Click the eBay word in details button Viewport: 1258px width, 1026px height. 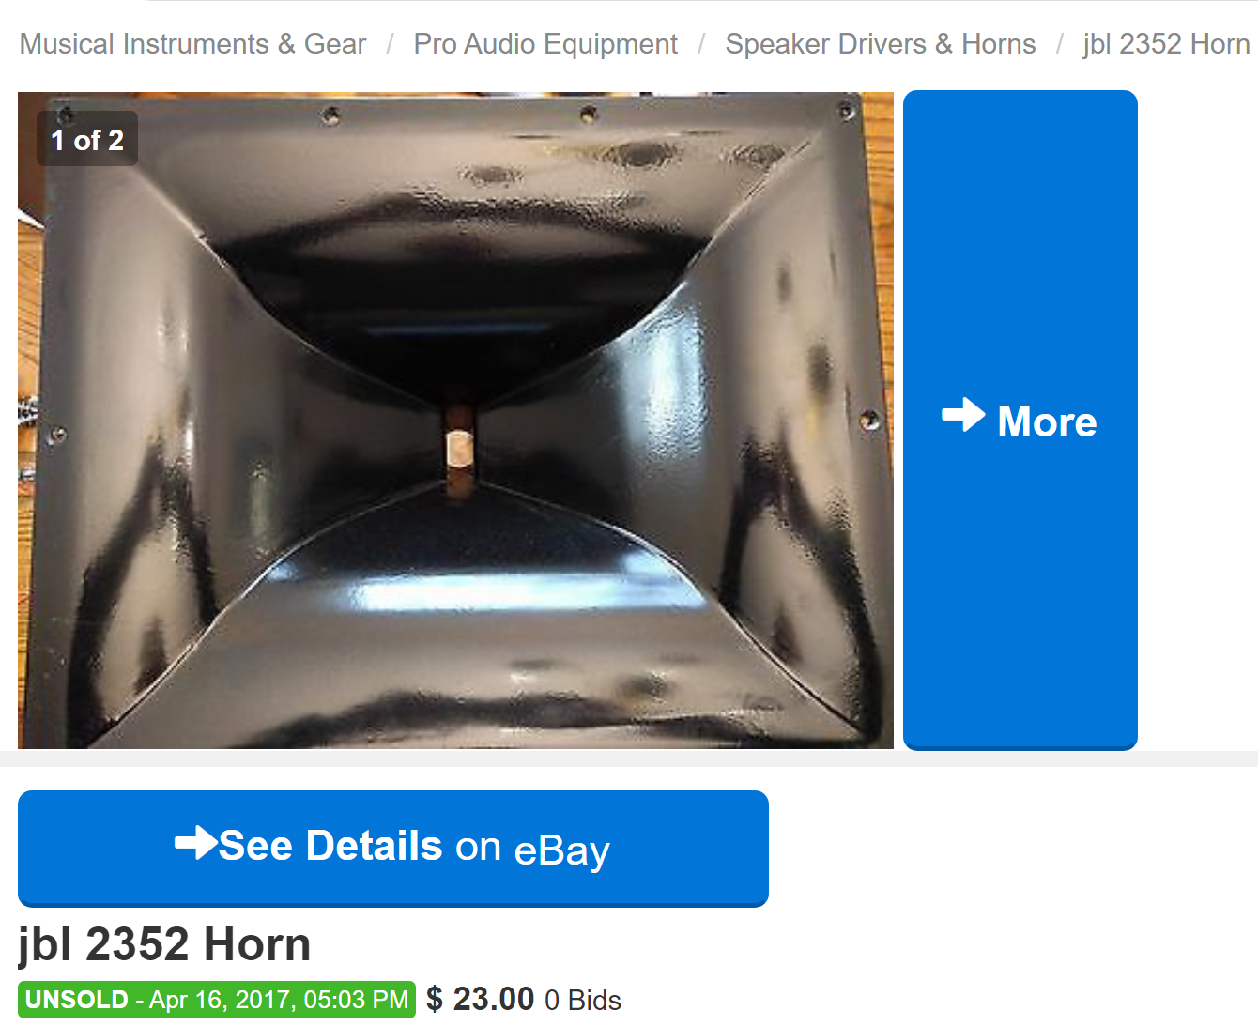562,850
